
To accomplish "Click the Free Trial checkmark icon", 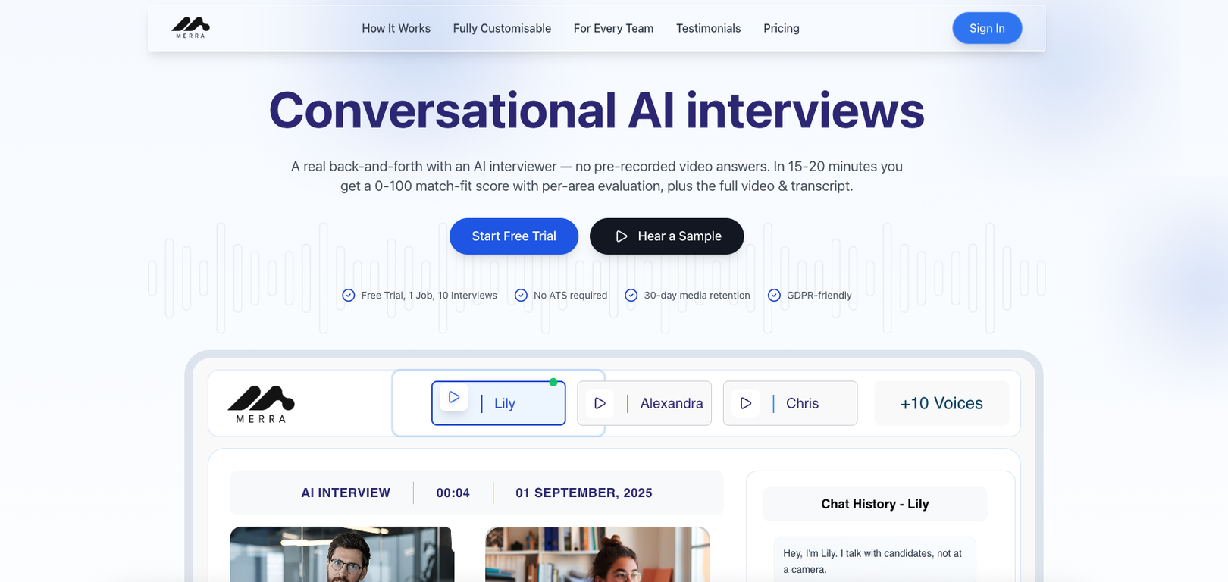I will tap(349, 296).
